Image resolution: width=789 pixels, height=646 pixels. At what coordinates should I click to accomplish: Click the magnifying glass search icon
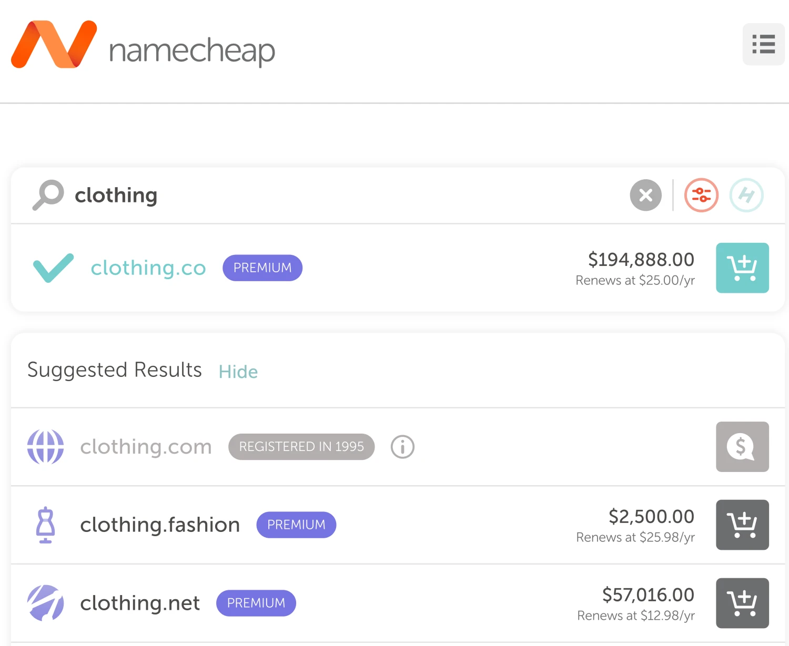click(x=48, y=195)
